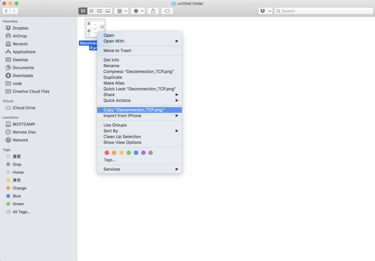Screen dimensions: 375x261
Task: Click the Share toolbar button
Action: tap(153, 11)
